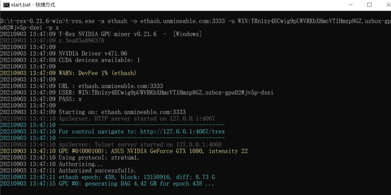Viewport: 391px width, 195px height.
Task: Minimize the start.bat console window
Action: tap(351, 5)
